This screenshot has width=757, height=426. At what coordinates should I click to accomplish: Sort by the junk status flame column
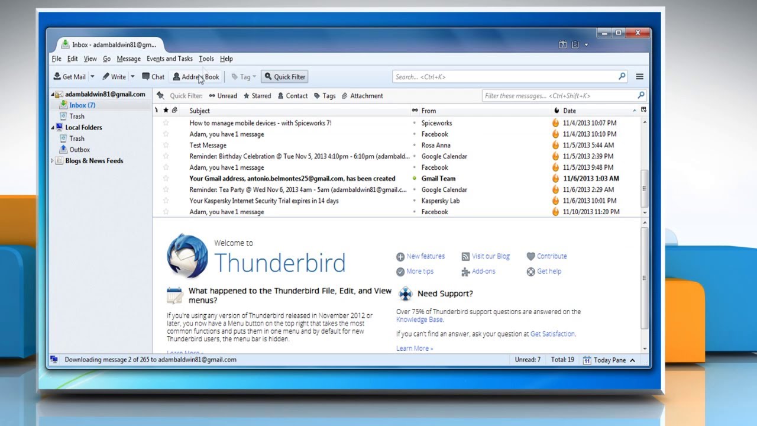point(556,111)
